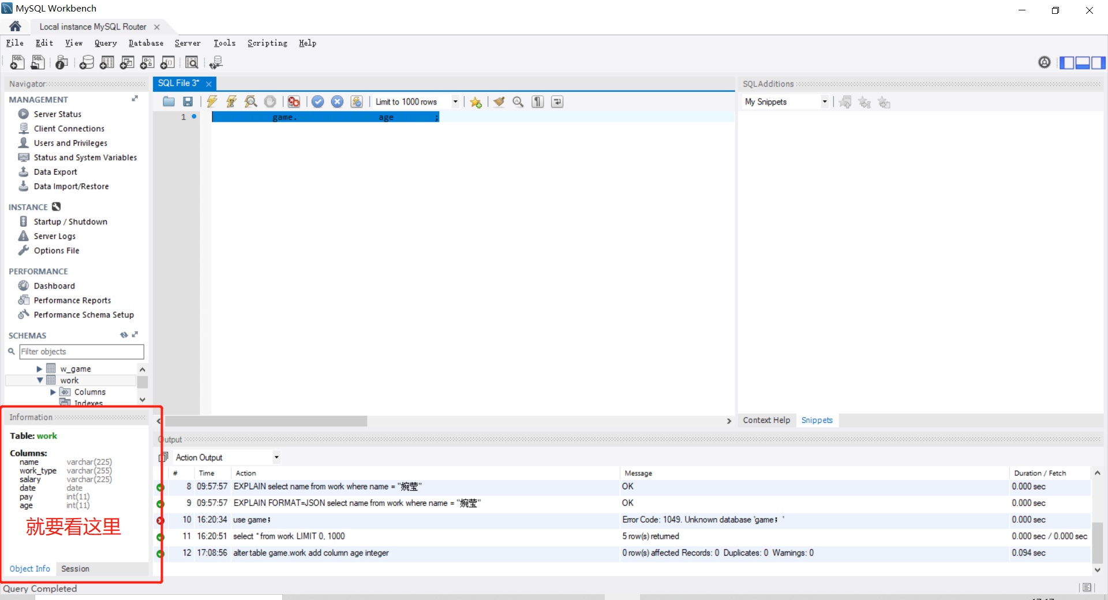The image size is (1108, 600).
Task: Open the Query menu
Action: pyautogui.click(x=106, y=43)
